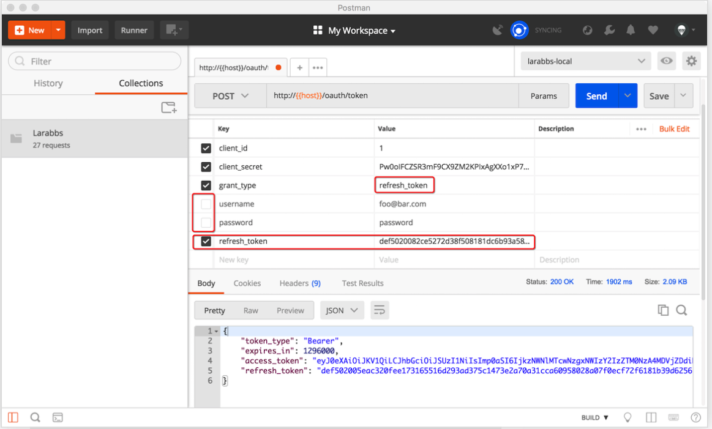Click the Save button
The height and width of the screenshot is (429, 712).
coord(659,96)
